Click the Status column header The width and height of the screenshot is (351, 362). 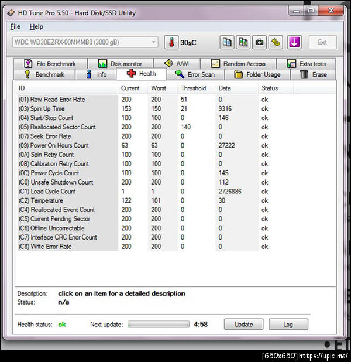tap(276, 88)
